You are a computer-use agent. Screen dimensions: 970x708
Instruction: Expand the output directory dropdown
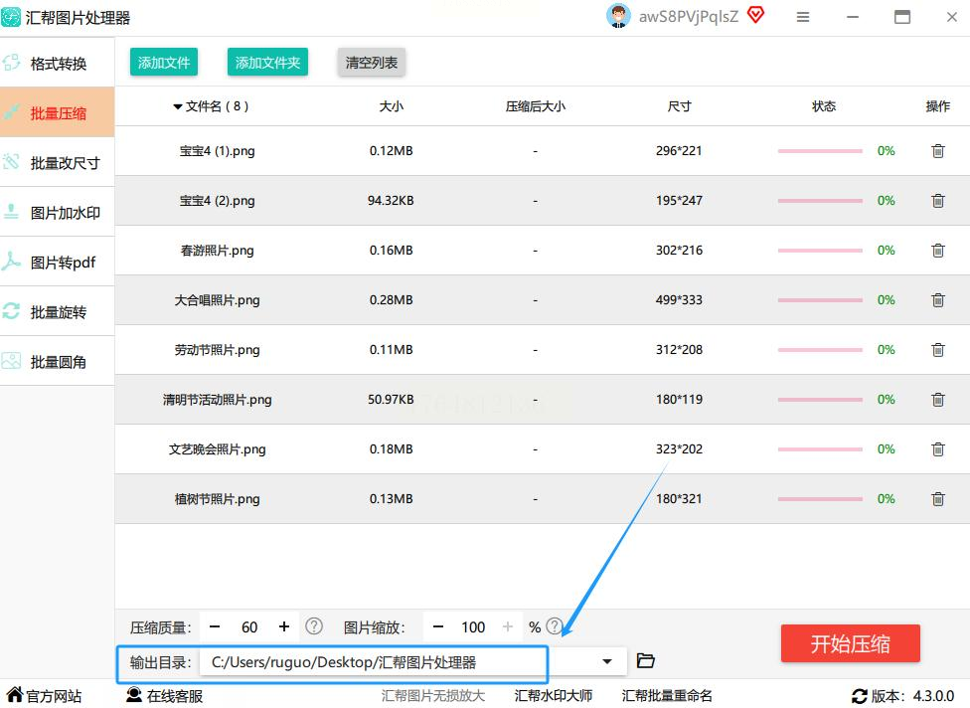click(607, 661)
